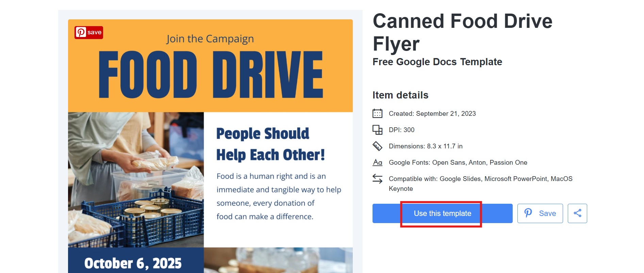Click the October 6, 2025 date on flyer
644x273 pixels.
click(x=133, y=263)
